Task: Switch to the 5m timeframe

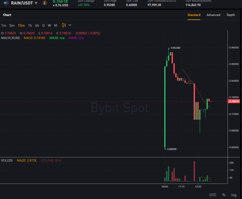Action: [x=12, y=25]
